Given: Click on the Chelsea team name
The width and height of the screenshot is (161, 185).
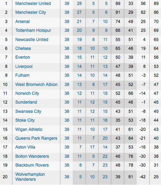Looking at the screenshot, I should [x=23, y=48].
